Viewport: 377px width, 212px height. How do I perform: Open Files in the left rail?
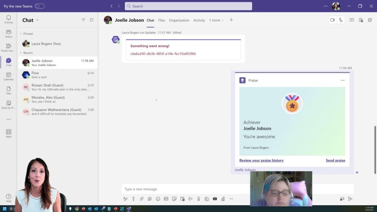pos(8,90)
